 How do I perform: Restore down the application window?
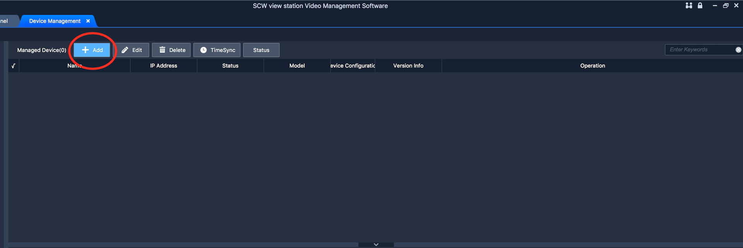point(726,5)
